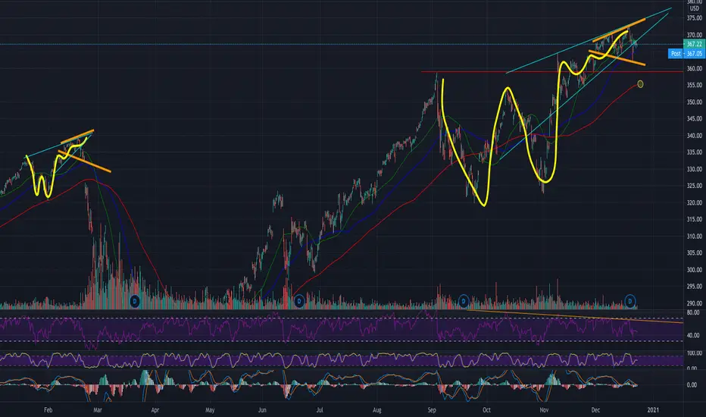
Task: Click the Apr label on the time axis
Action: (155, 409)
